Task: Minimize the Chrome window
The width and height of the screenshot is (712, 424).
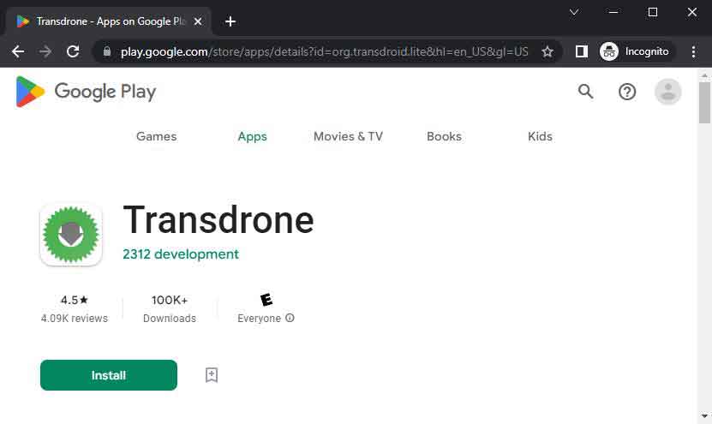Action: 613,12
